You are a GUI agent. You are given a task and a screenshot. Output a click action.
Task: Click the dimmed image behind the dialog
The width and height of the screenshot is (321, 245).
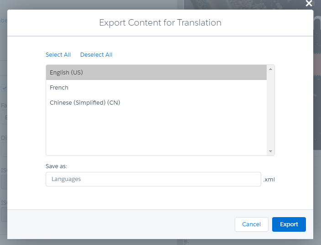[x=317, y=91]
